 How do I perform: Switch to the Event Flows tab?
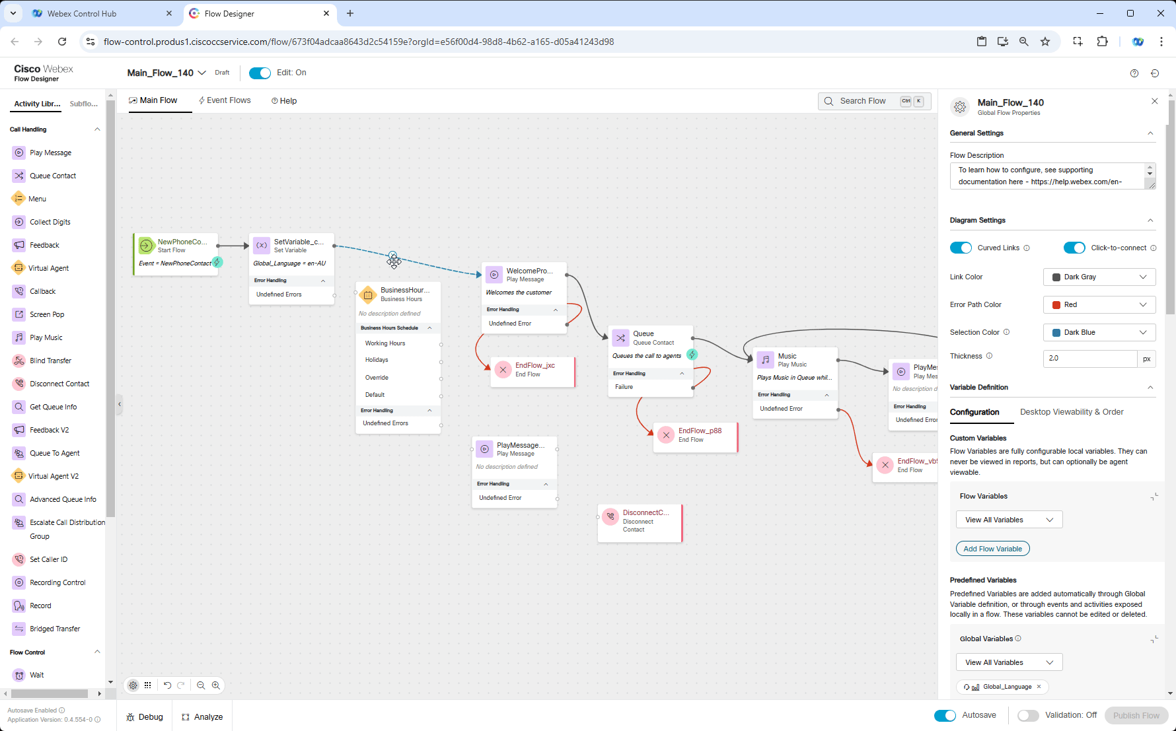tap(225, 100)
